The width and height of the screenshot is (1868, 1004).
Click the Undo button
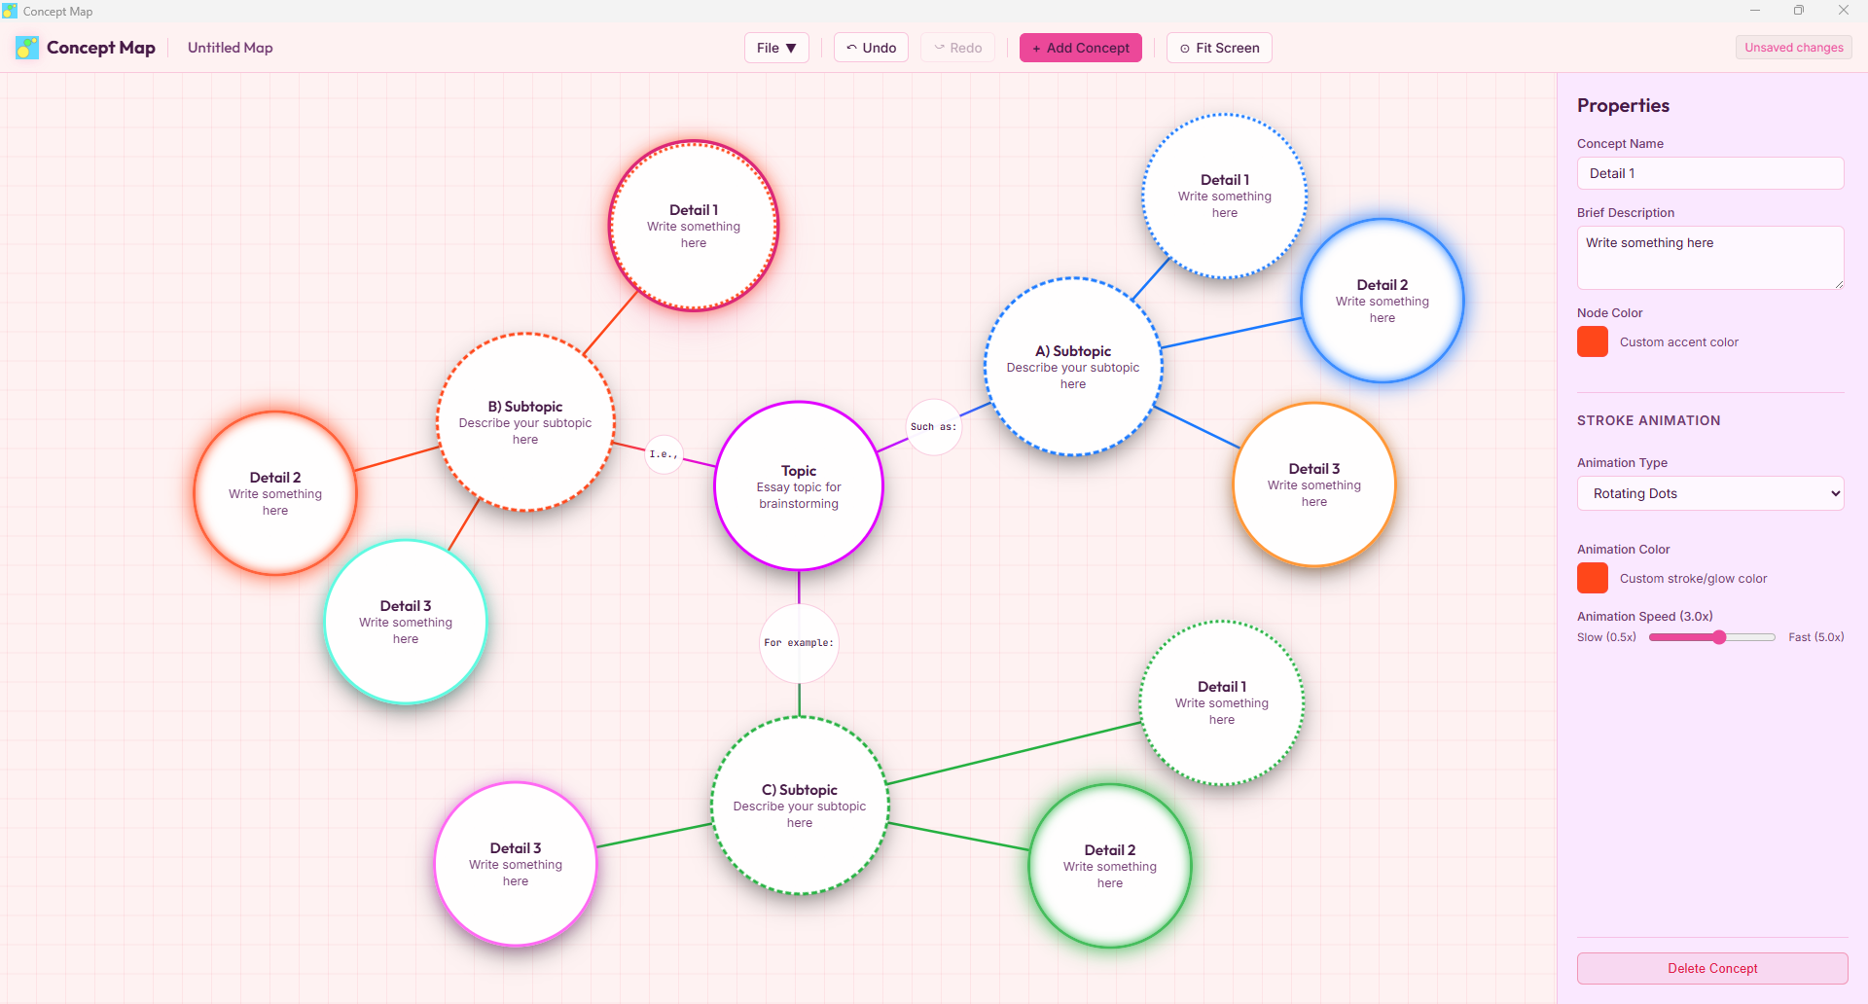(x=871, y=48)
